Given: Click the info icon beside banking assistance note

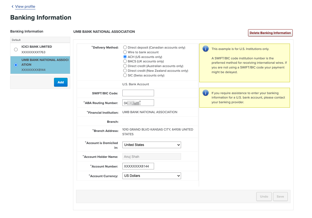Looking at the screenshot, I should (206, 93).
